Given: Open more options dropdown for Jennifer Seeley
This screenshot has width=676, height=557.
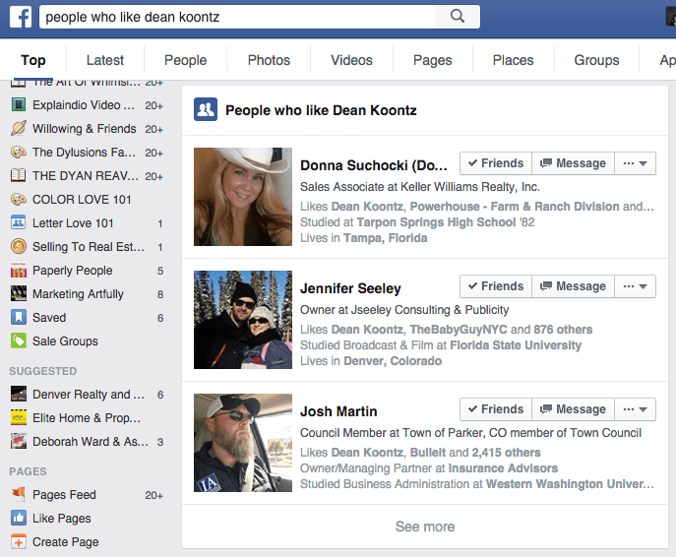Looking at the screenshot, I should (x=635, y=286).
